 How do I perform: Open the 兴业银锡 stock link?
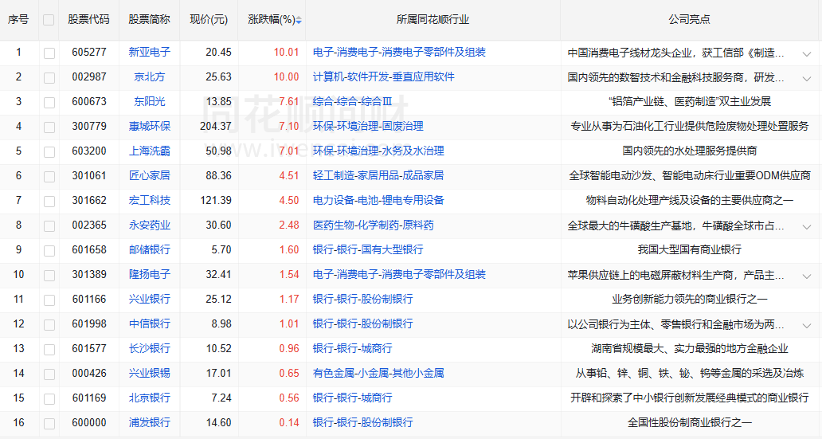[x=150, y=373]
